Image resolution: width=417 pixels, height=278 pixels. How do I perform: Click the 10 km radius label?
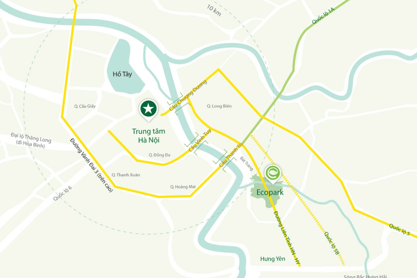214,10
